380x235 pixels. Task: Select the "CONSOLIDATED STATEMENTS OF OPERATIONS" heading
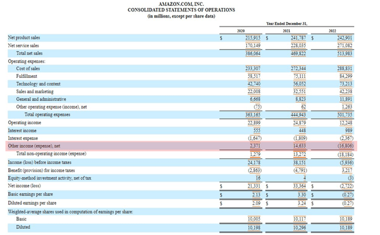tap(181, 10)
